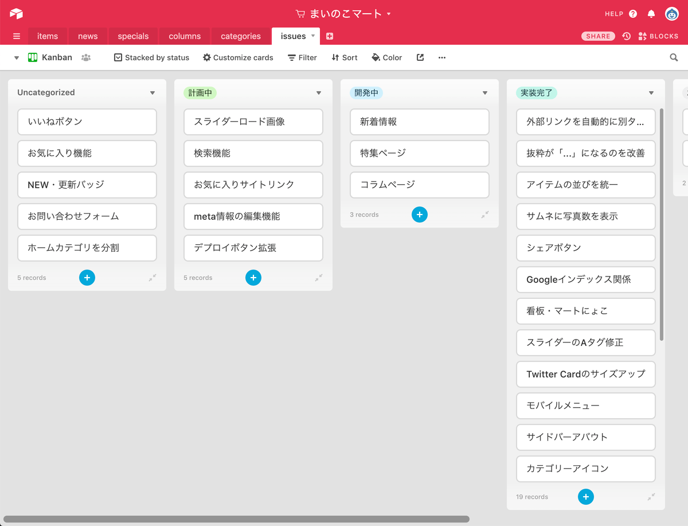Open the Filter options
The image size is (688, 526).
(x=302, y=57)
